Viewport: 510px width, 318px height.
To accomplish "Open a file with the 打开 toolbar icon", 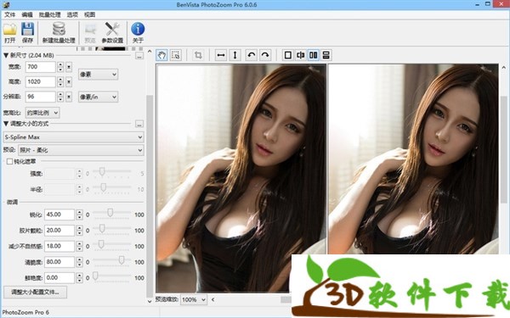I will click(x=10, y=32).
